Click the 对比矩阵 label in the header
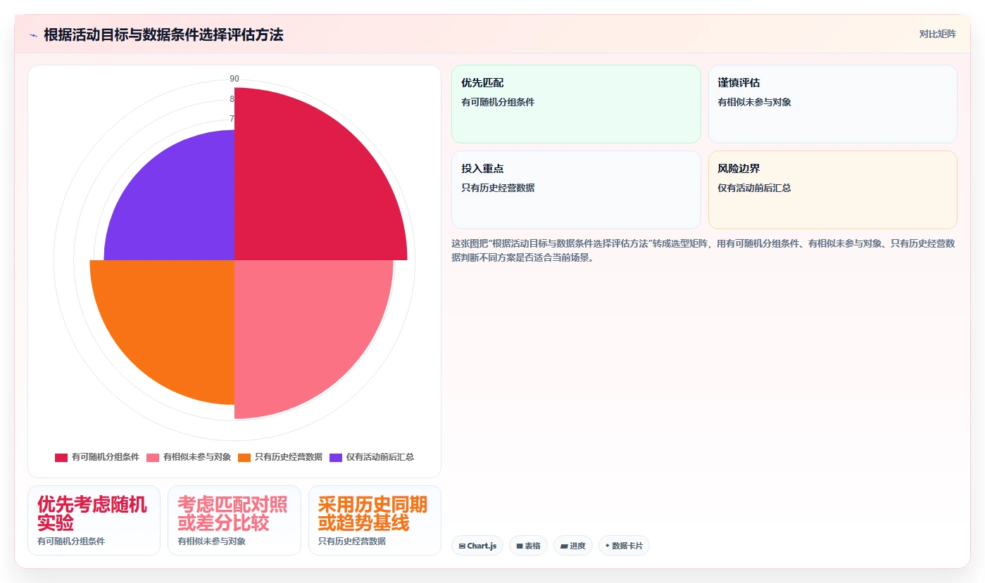 (x=938, y=34)
